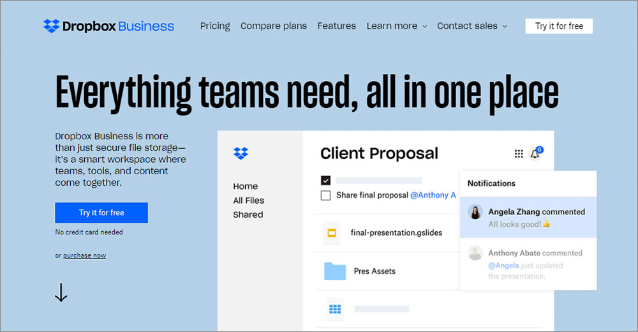Click the down arrow icon

point(61,292)
